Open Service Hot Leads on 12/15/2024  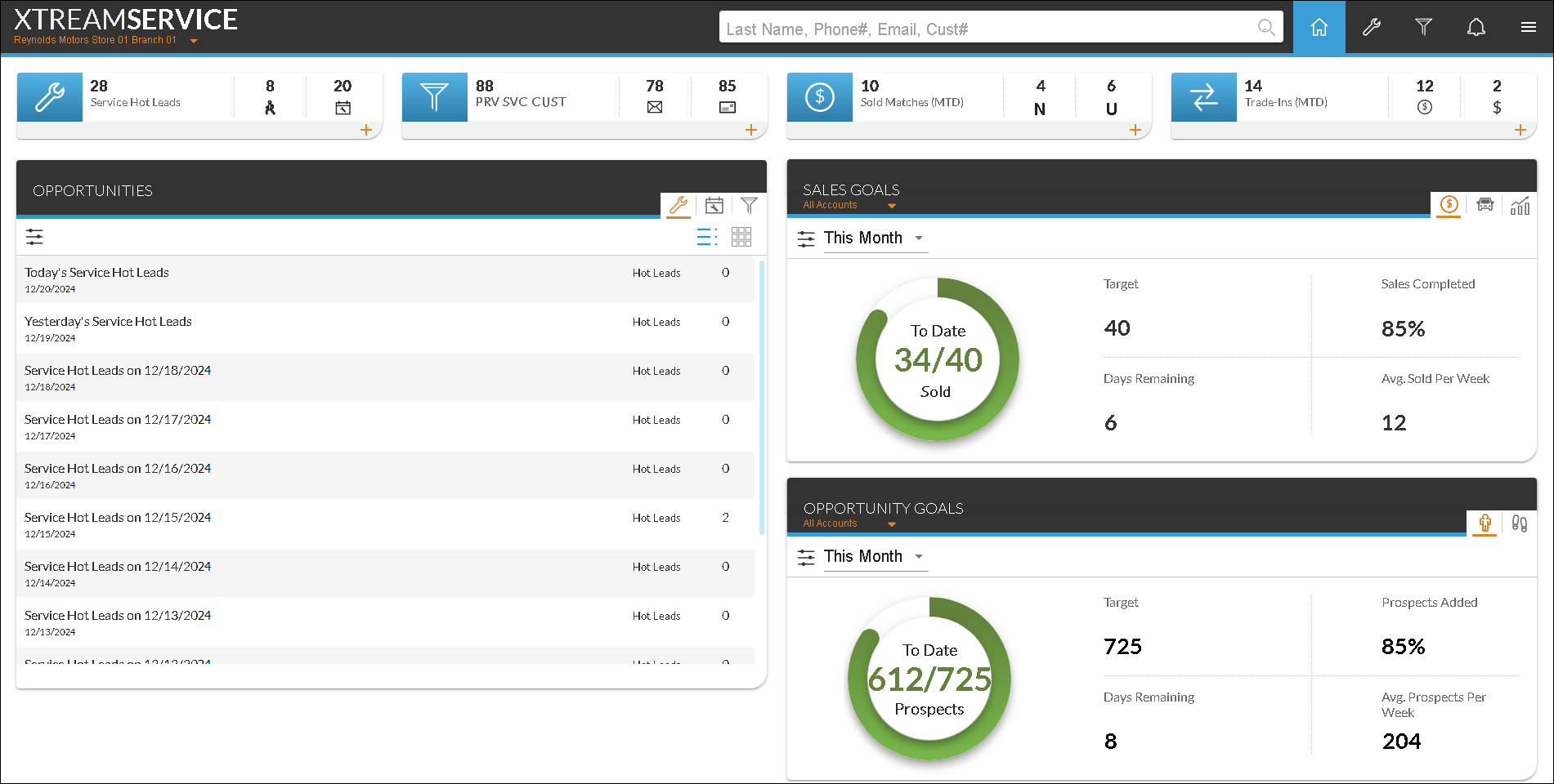pyautogui.click(x=118, y=518)
